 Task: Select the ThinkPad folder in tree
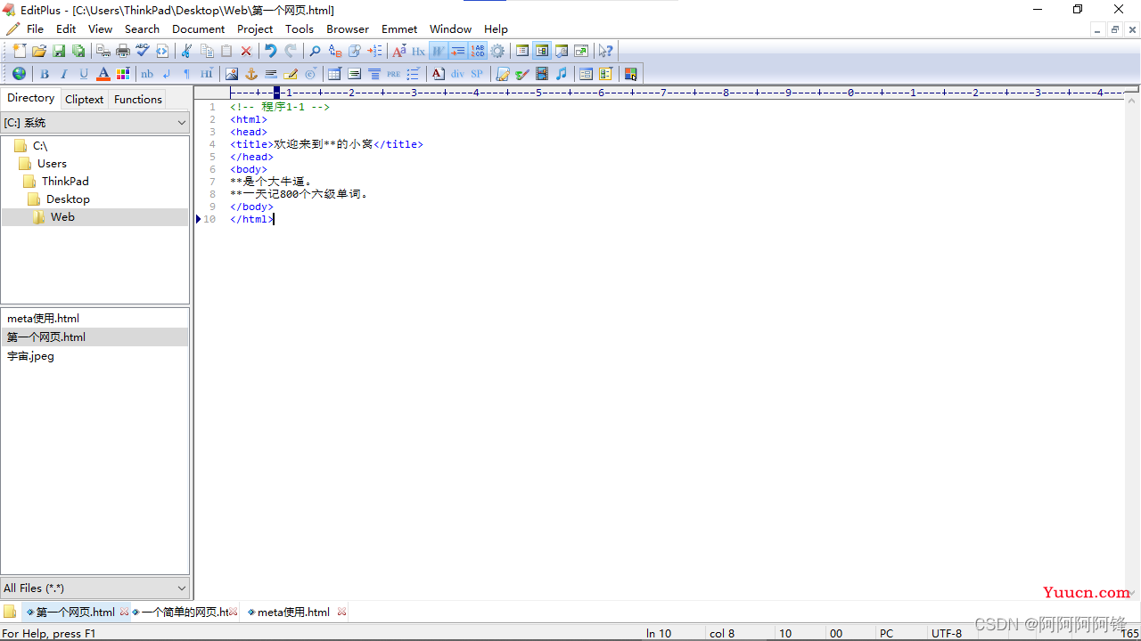point(65,181)
